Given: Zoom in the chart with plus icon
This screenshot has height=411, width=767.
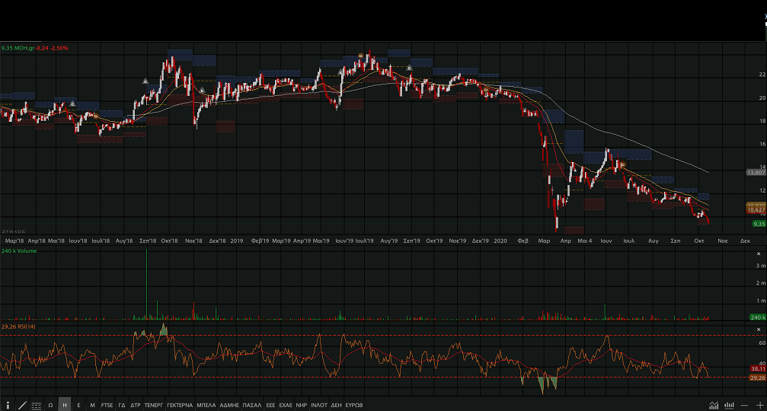Looking at the screenshot, I should [x=759, y=405].
